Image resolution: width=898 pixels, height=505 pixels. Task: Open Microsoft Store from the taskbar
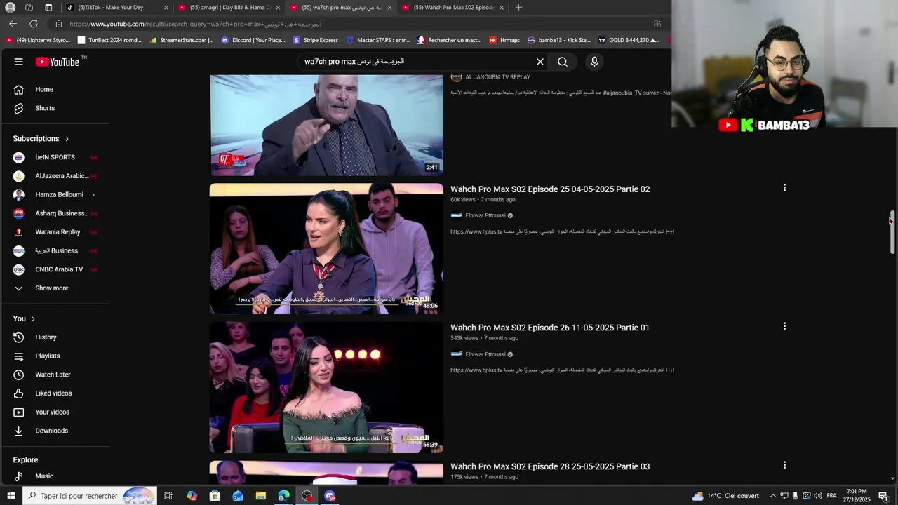pos(215,496)
